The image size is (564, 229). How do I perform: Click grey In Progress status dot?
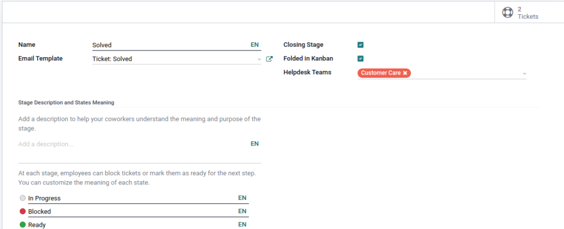[23, 198]
